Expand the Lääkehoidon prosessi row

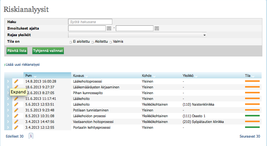(x=8, y=116)
